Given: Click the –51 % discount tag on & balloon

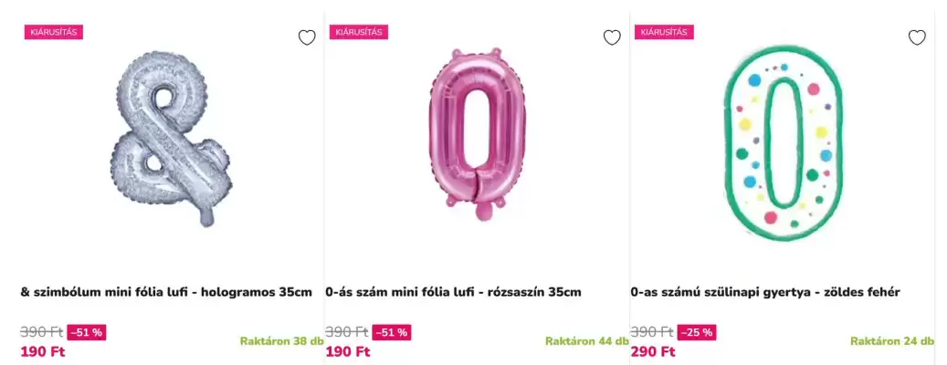Looking at the screenshot, I should click(x=87, y=332).
